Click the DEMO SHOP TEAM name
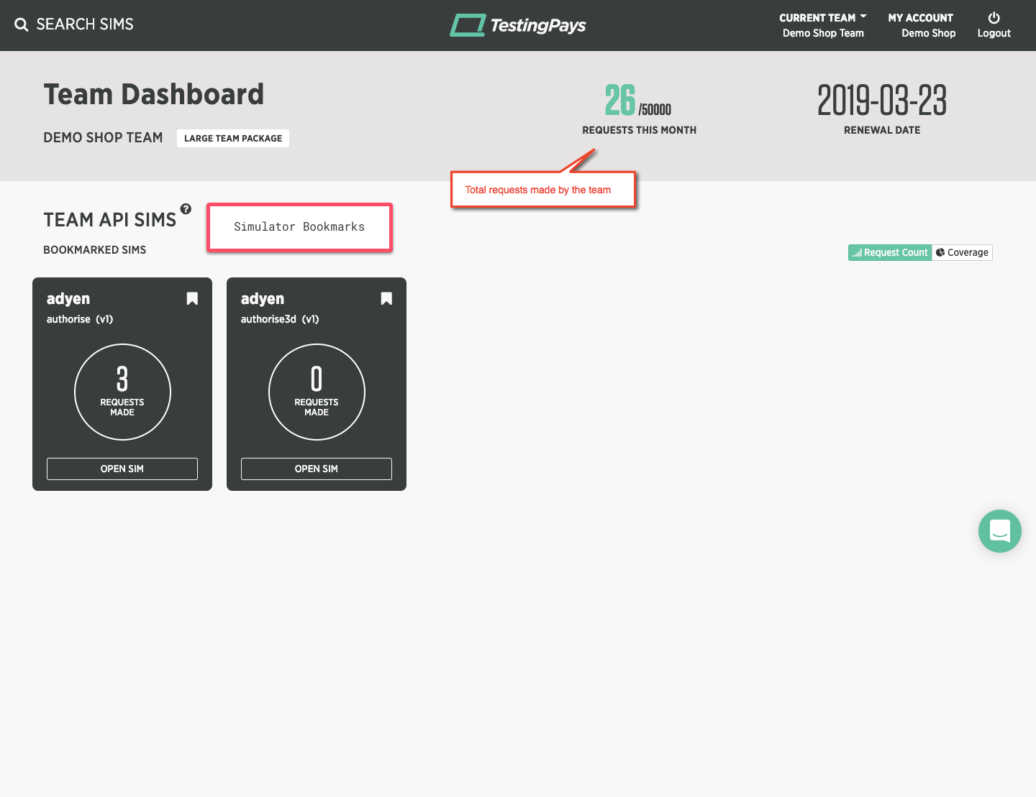Image resolution: width=1036 pixels, height=797 pixels. tap(103, 137)
